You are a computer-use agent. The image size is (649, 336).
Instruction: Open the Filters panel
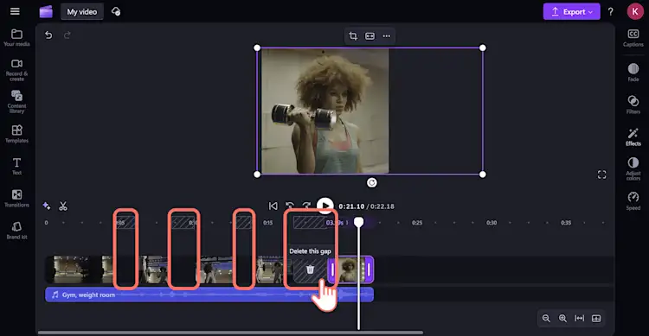pos(633,105)
